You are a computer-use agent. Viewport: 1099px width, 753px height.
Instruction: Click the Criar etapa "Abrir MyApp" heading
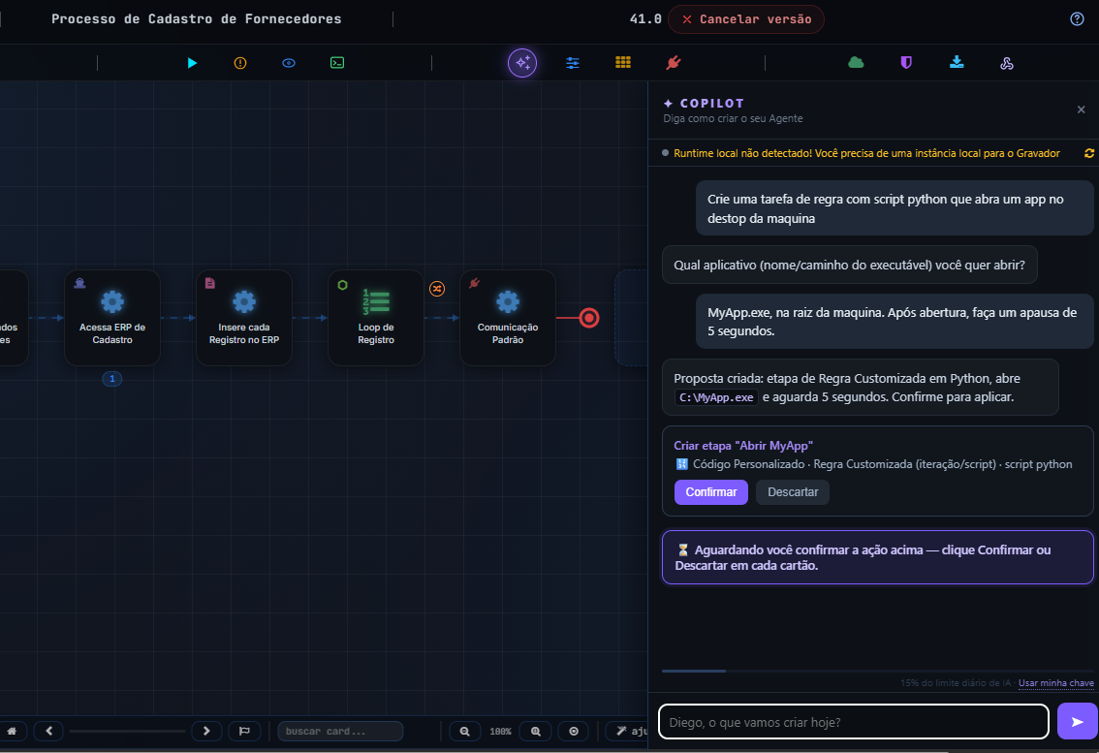(743, 445)
